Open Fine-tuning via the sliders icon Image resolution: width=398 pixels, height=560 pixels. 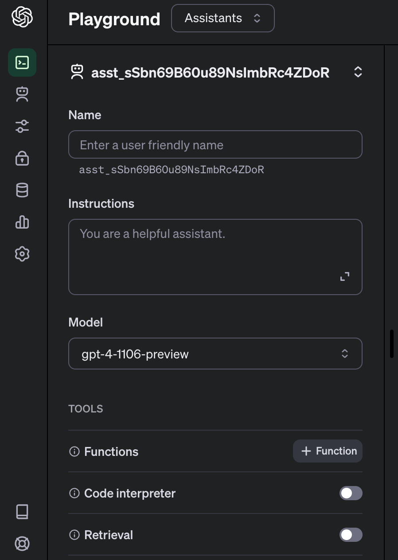[22, 126]
